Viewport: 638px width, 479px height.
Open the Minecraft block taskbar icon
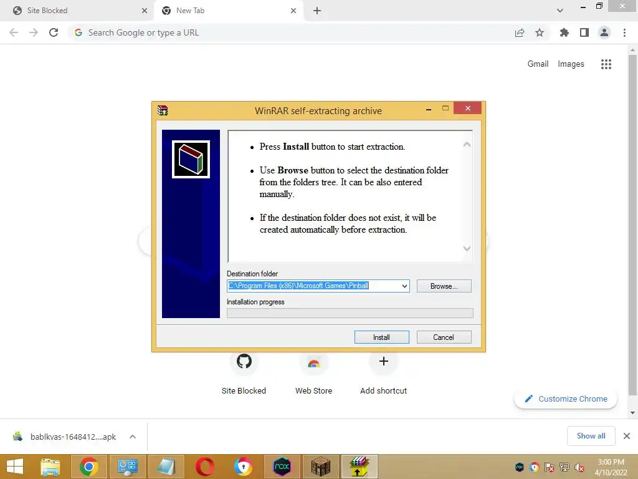coord(321,467)
